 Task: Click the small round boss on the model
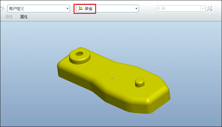tap(140, 83)
